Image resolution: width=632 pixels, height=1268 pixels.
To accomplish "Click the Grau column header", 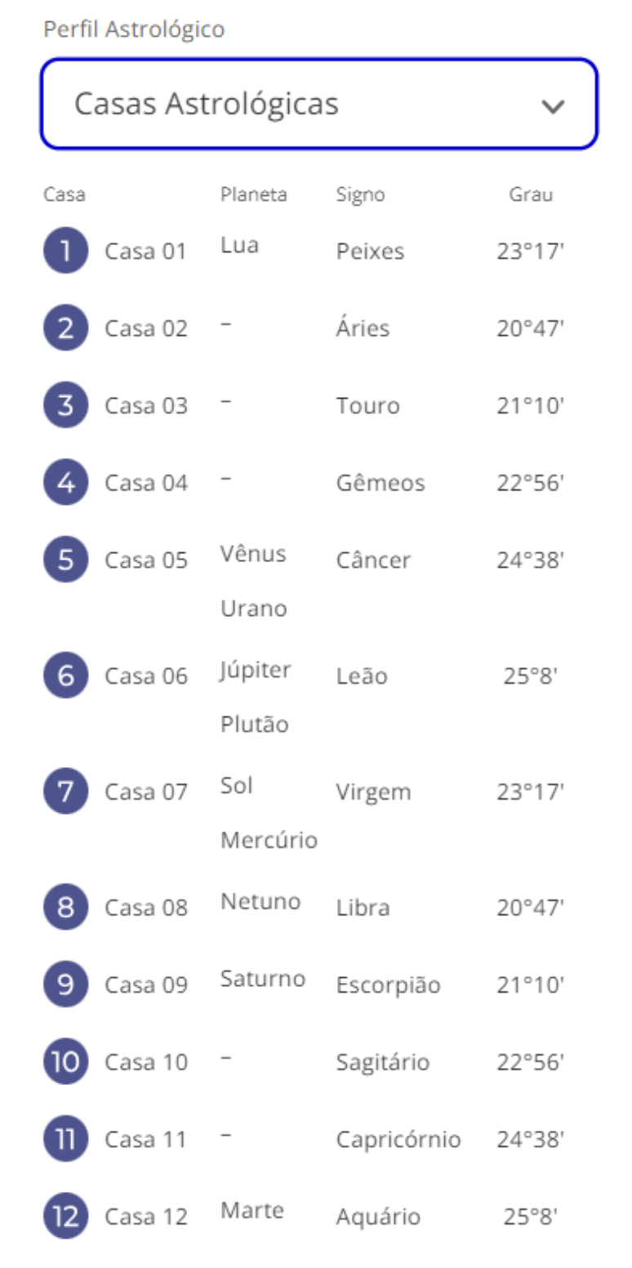I will [x=531, y=194].
